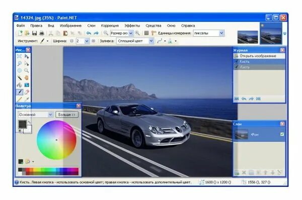Select the Paintbrush tool in tools panel
Image resolution: width=302 pixels, height=200 pixels.
click(19, 92)
